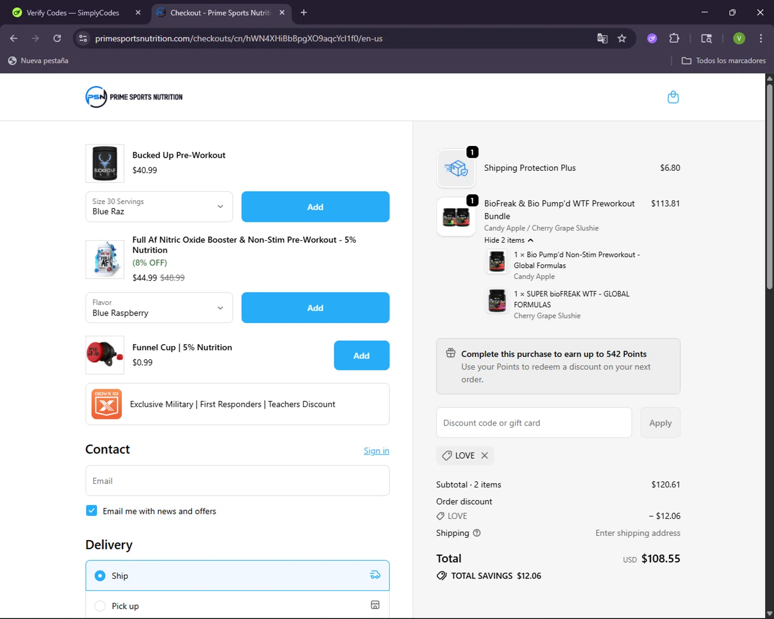This screenshot has width=774, height=619.
Task: Reload the checkout page
Action: 57,38
